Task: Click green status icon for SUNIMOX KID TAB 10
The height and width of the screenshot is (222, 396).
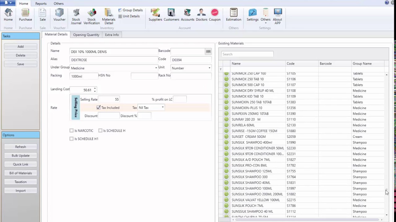Action: 226,96
